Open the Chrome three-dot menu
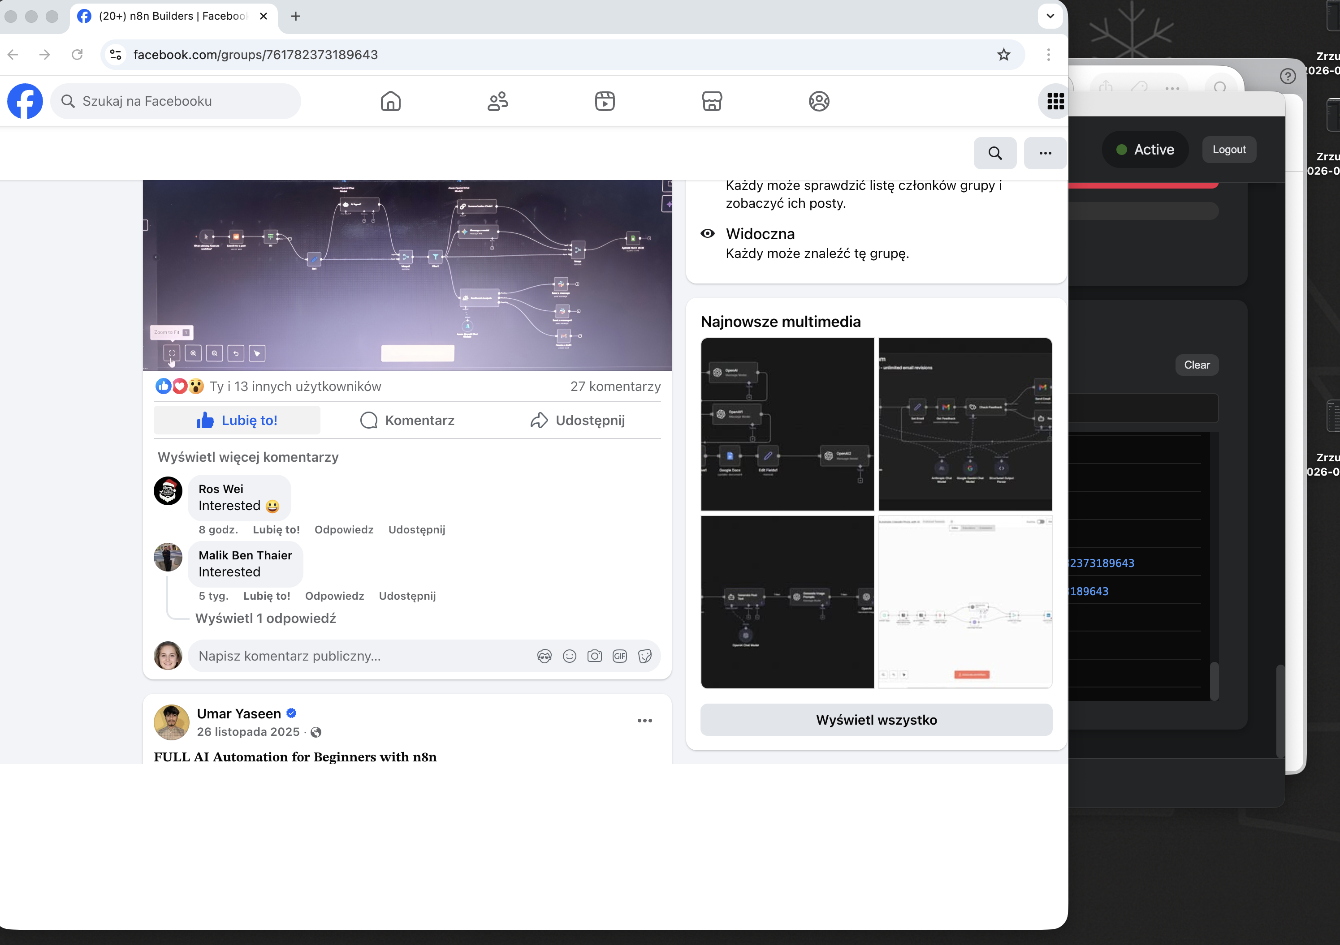This screenshot has height=945, width=1340. (x=1048, y=54)
